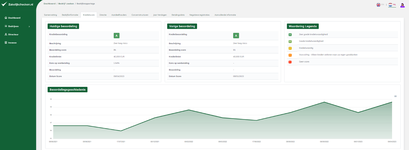Click the Huidige beoordeling heading
The width and height of the screenshot is (409, 150).
63,26
